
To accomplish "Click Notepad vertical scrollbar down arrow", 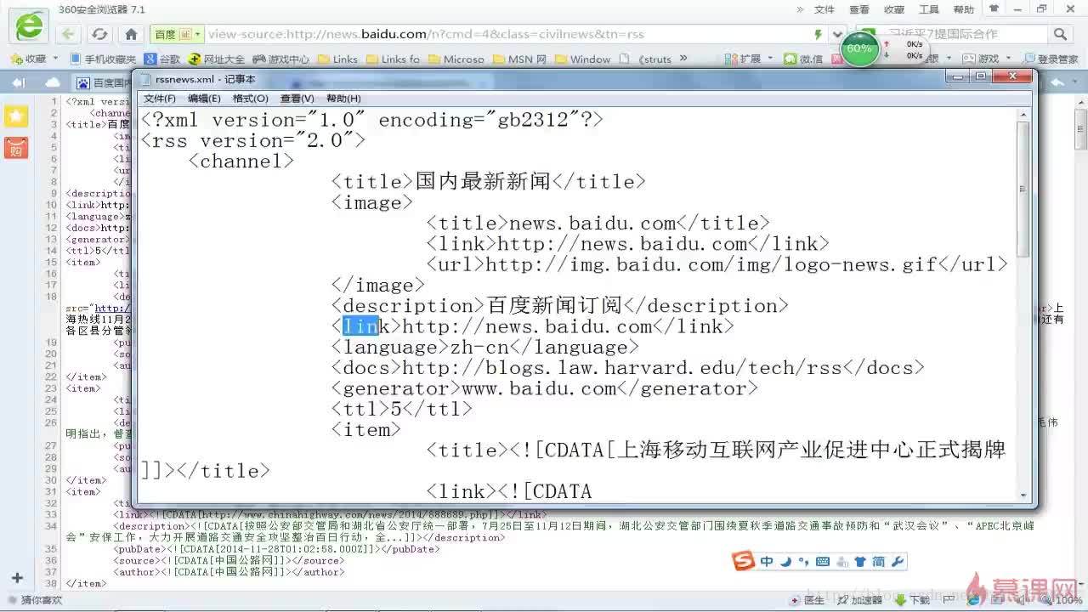I will [1023, 494].
